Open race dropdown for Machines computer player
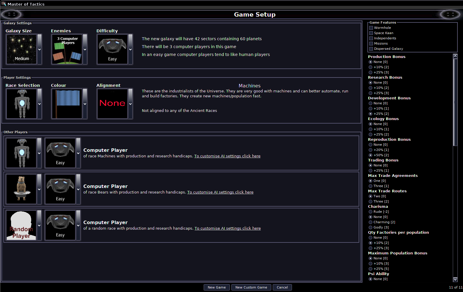 39,153
